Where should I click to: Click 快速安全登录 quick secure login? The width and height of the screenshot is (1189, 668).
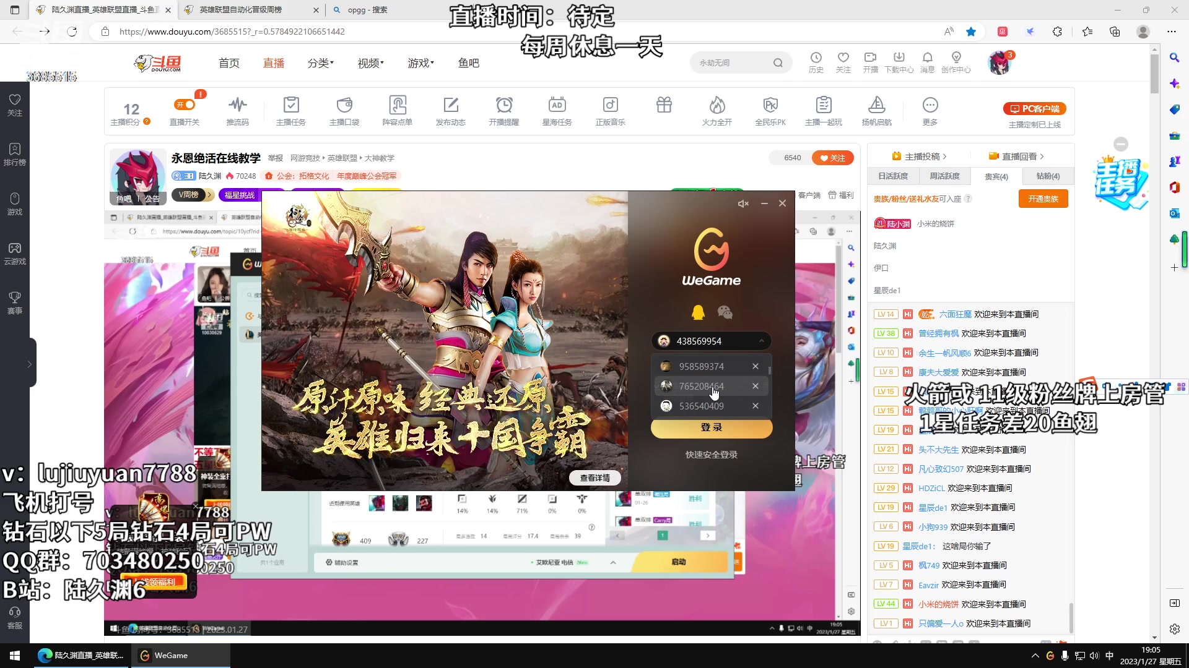pyautogui.click(x=712, y=455)
